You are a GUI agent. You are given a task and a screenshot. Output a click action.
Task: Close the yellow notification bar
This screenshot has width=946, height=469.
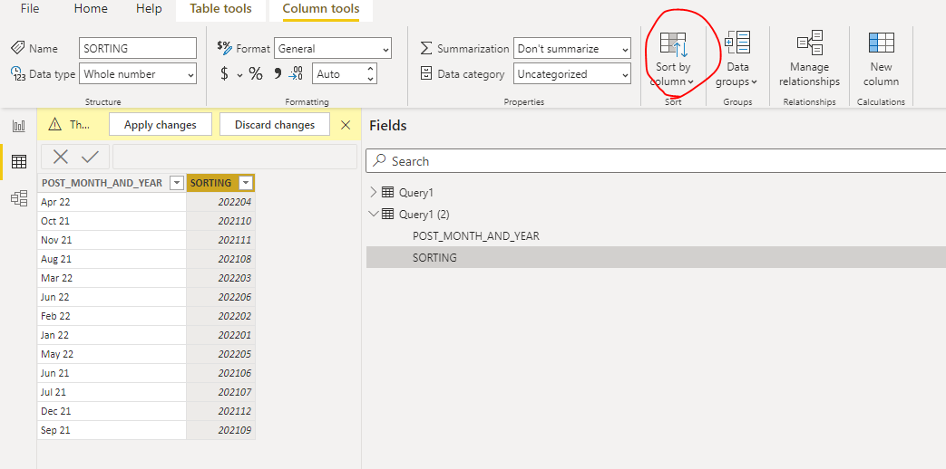click(x=345, y=125)
